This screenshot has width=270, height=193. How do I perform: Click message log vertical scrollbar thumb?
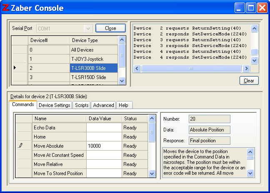pos(254,52)
